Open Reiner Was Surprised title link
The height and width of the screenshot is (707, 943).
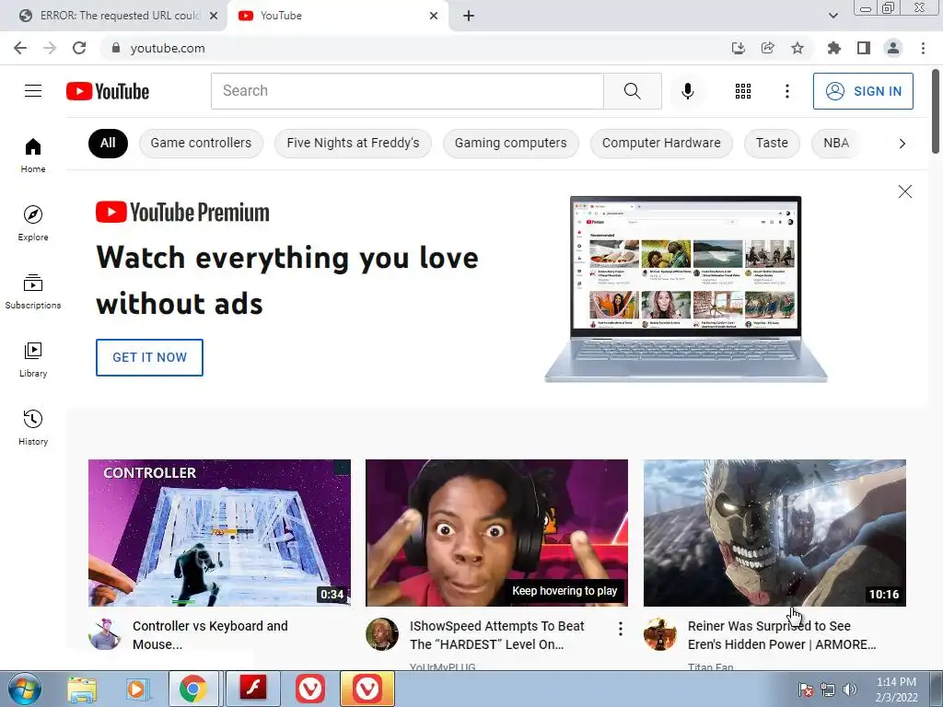[782, 635]
